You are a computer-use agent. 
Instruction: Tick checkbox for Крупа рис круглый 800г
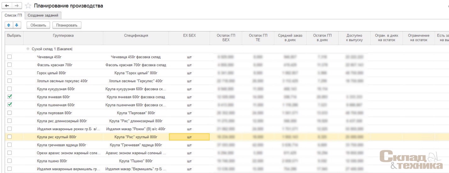coord(9,137)
